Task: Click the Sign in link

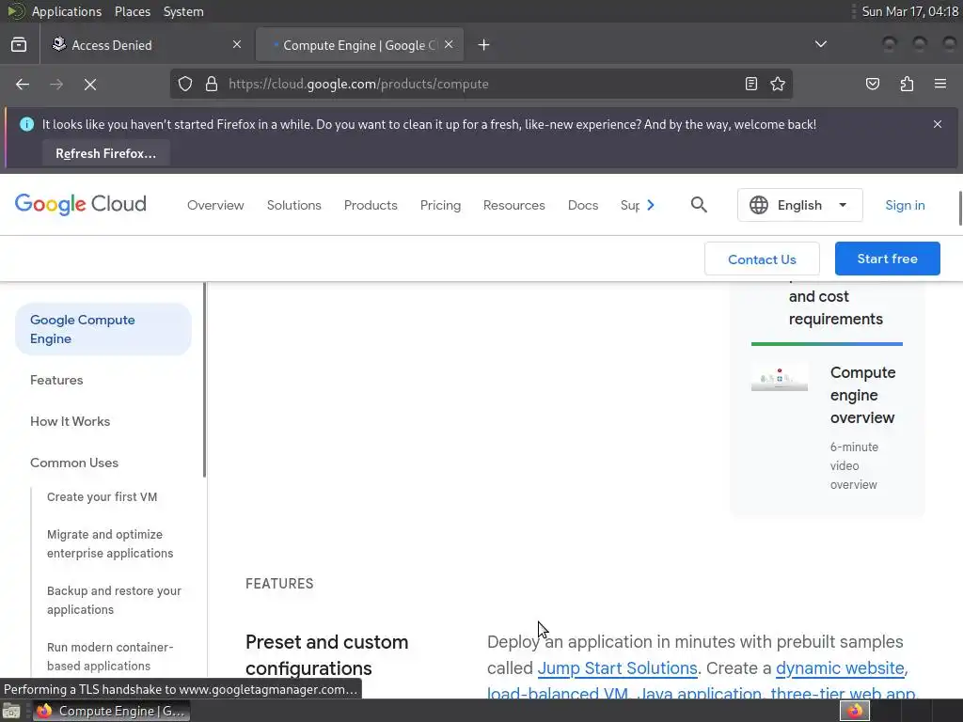Action: pos(905,205)
